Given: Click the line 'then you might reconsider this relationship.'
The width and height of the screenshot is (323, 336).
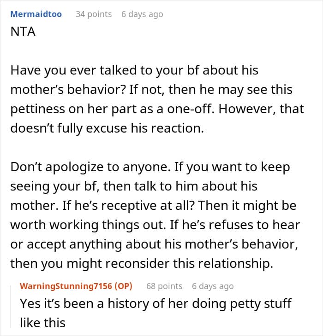Looking at the screenshot, I should click(x=142, y=263).
